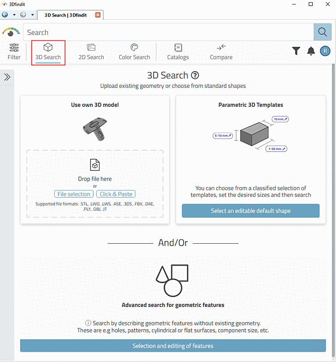Click the 3Dfindit gauge logo

11,32
